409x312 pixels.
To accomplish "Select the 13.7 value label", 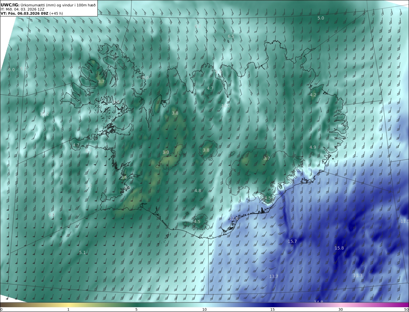I will click(274, 276).
